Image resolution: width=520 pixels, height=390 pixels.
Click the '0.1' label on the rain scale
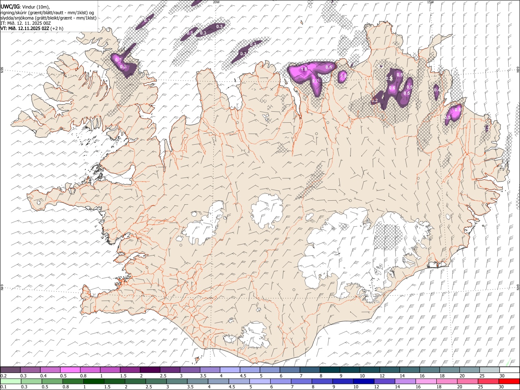tap(3, 387)
